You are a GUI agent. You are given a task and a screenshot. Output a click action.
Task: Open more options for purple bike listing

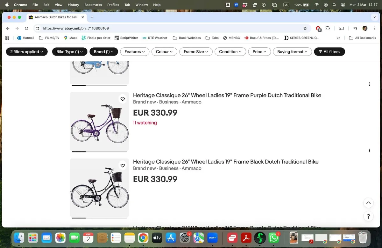coord(369,84)
